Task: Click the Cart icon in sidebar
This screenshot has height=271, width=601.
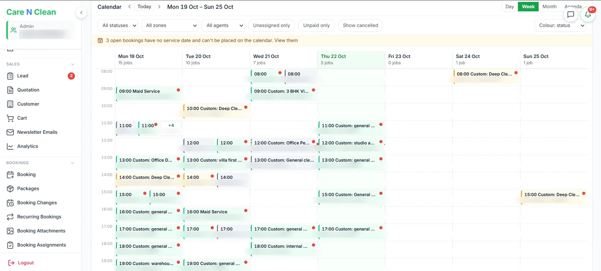Action: point(10,118)
